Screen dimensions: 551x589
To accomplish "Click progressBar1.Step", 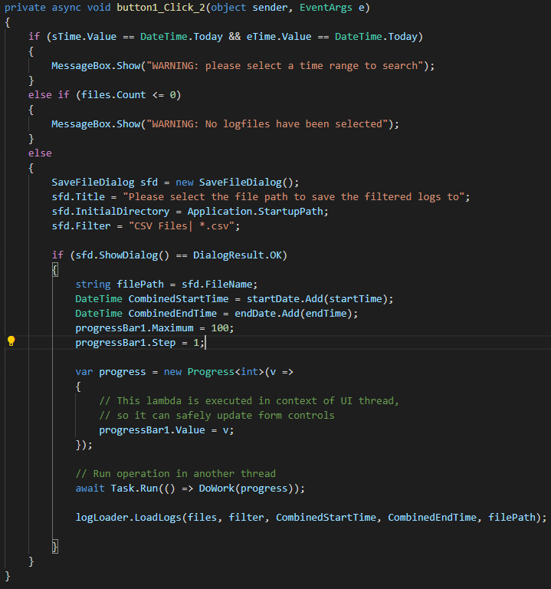I will tap(126, 343).
